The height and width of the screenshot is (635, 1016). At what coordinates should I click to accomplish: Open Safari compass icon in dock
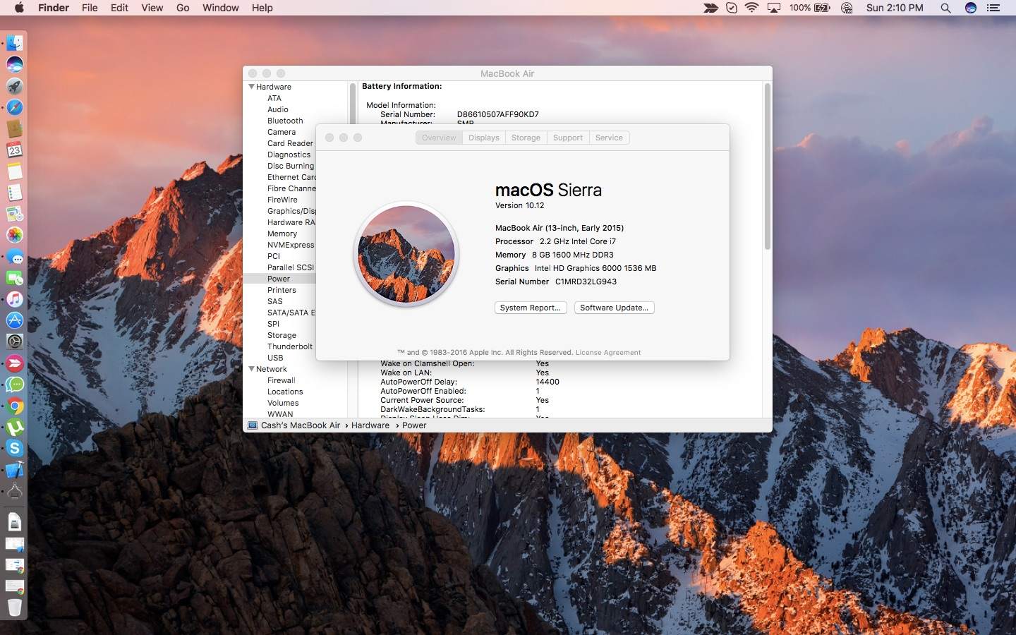tap(15, 107)
